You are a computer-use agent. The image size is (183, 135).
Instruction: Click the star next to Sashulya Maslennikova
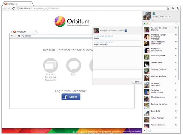[x=176, y=90]
